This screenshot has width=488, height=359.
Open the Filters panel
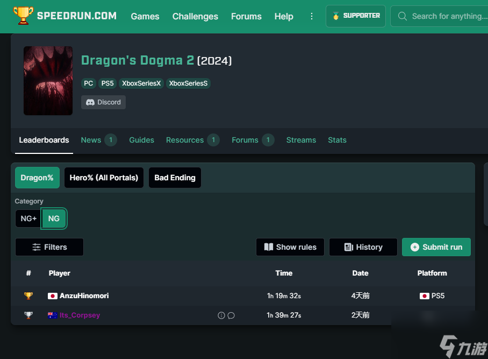click(49, 247)
